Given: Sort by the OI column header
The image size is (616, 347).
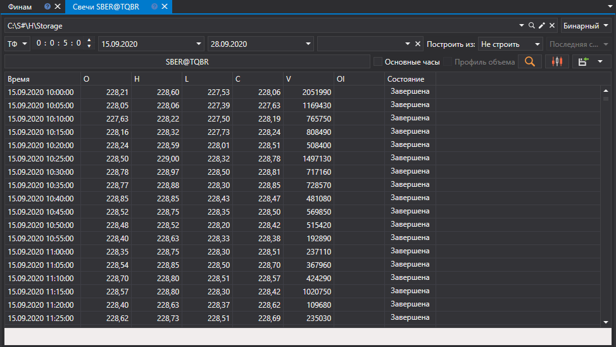Looking at the screenshot, I should click(x=360, y=79).
